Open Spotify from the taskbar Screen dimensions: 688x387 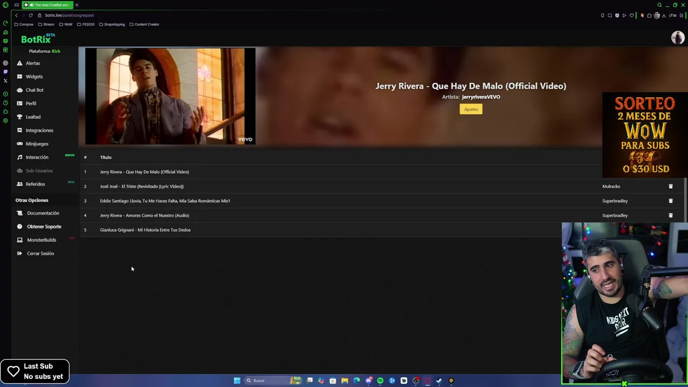click(380, 381)
